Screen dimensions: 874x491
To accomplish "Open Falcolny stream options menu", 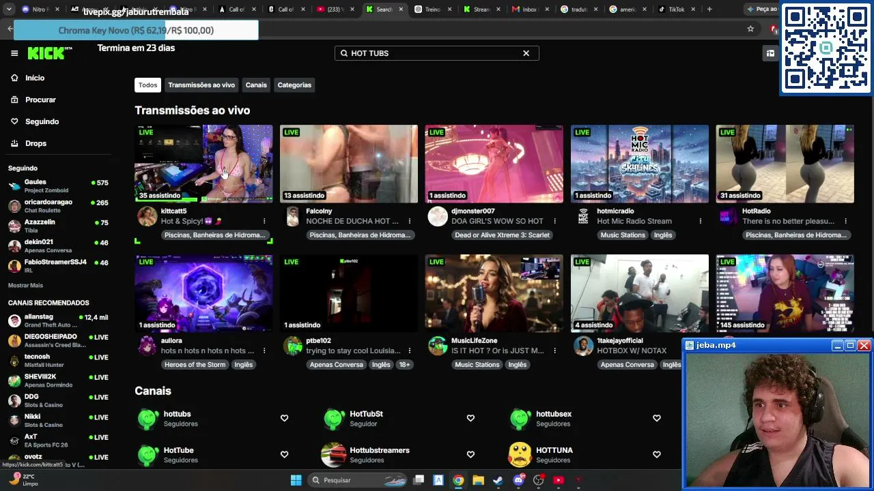I will click(410, 221).
